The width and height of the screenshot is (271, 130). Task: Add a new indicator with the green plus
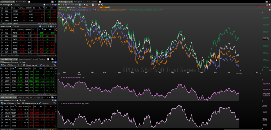pyautogui.click(x=59, y=4)
